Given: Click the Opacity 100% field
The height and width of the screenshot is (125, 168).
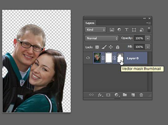Looking at the screenshot, I should pyautogui.click(x=139, y=38).
